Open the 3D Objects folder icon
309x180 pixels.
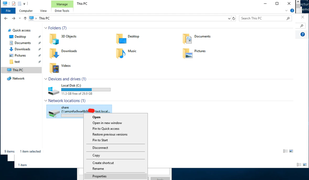pyautogui.click(x=54, y=39)
